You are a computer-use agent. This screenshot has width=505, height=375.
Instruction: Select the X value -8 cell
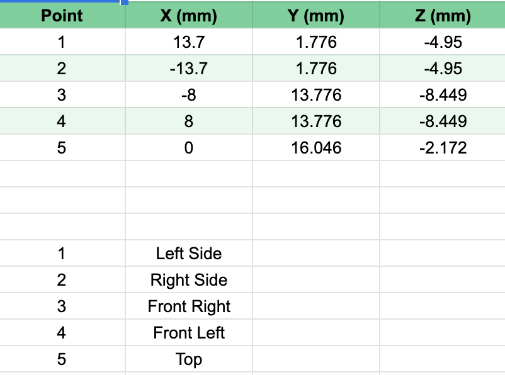[189, 95]
